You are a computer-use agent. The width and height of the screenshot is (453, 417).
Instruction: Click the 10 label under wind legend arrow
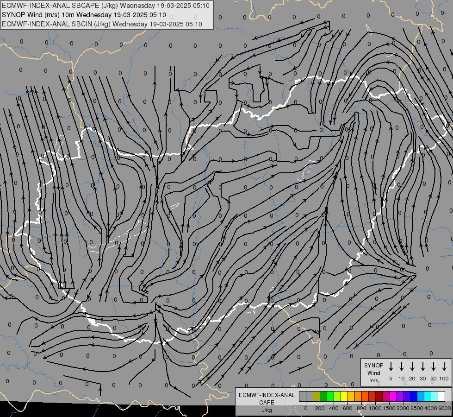click(402, 379)
